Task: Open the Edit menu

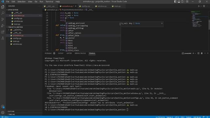Action: (x=13, y=2)
